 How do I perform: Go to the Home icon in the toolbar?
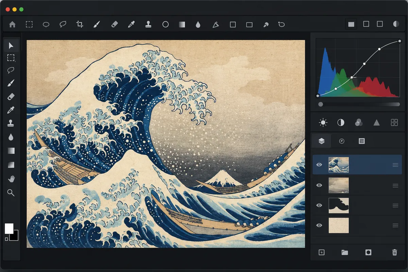pyautogui.click(x=13, y=24)
